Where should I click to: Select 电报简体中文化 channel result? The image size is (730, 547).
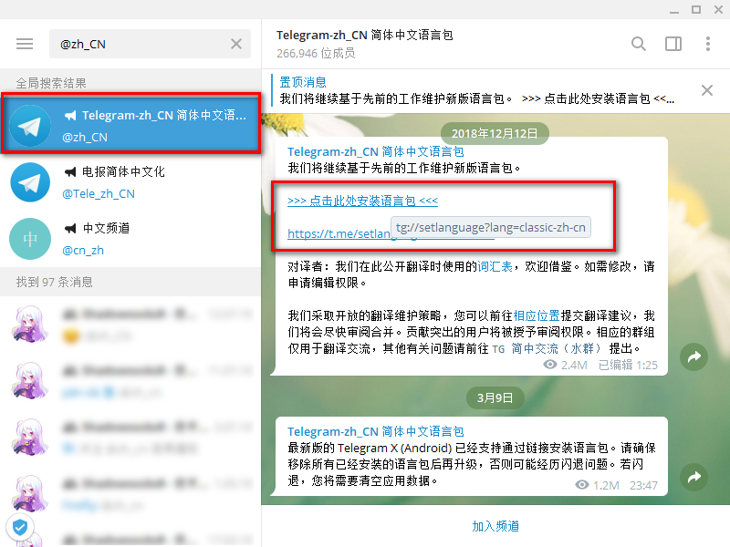click(130, 181)
